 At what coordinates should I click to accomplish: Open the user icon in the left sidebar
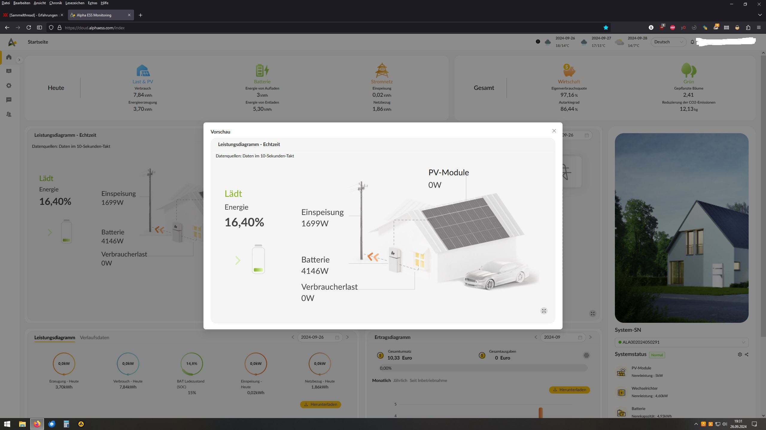(9, 114)
